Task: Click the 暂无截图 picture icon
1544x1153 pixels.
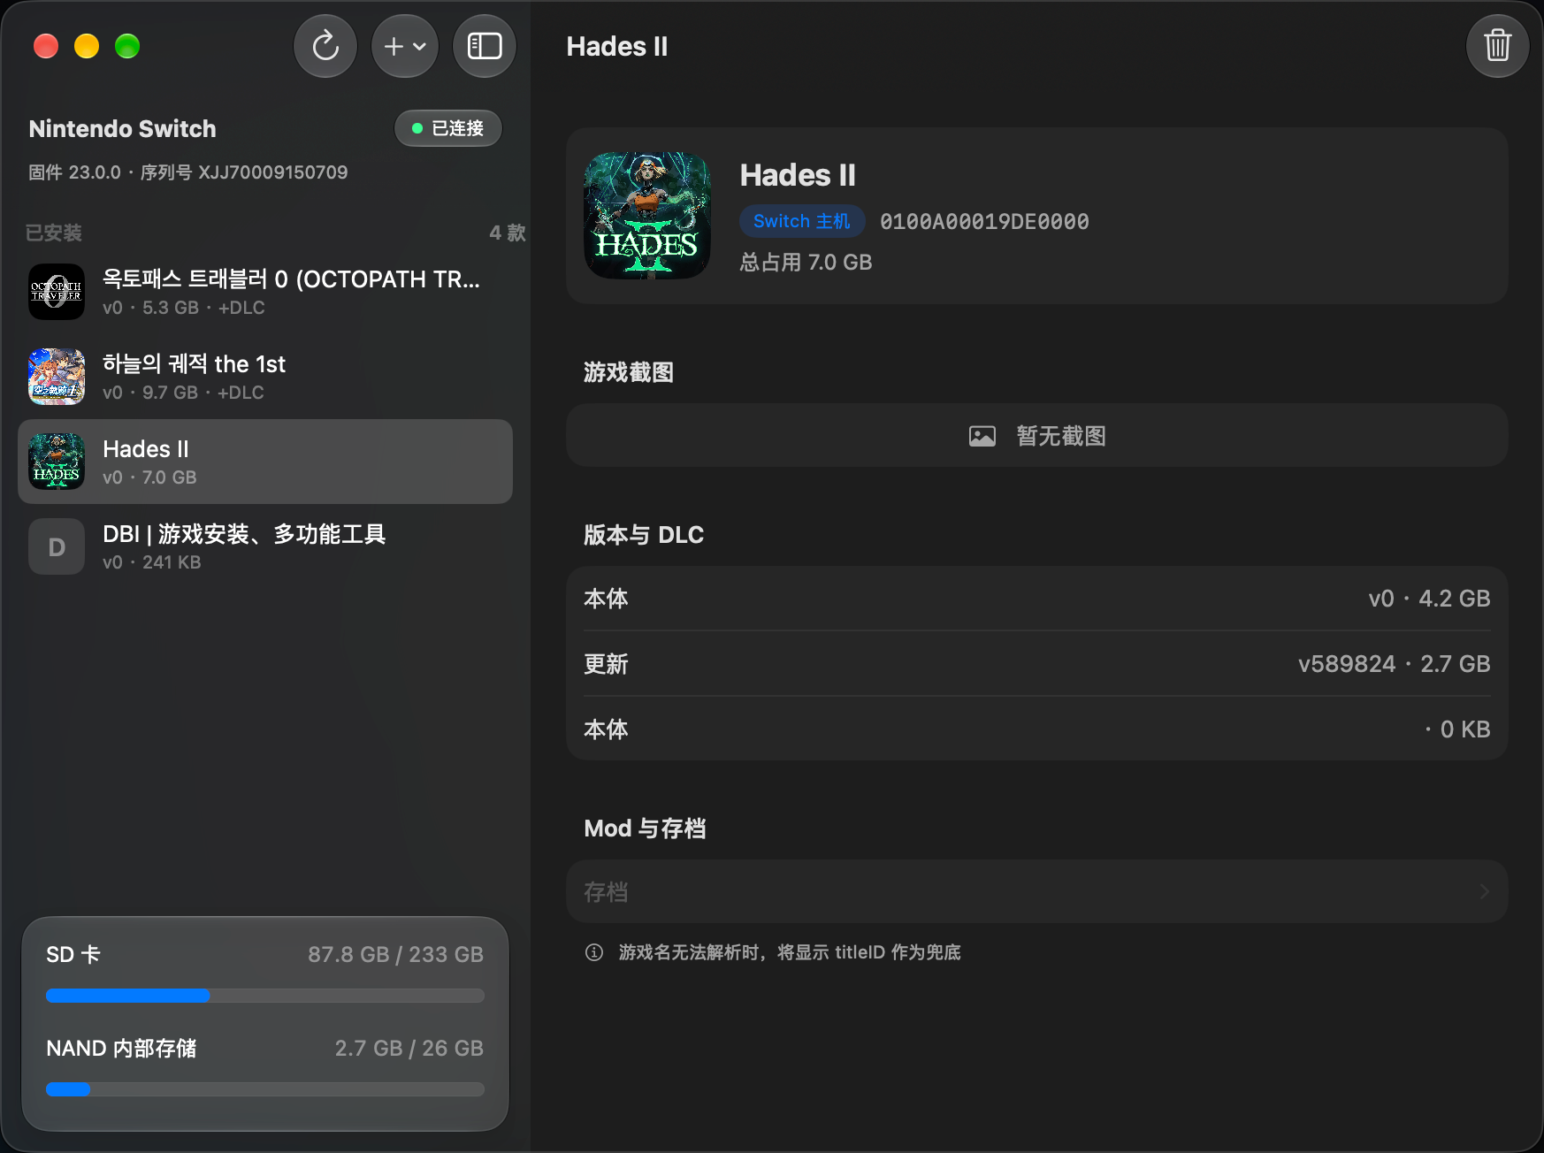Action: pos(982,436)
